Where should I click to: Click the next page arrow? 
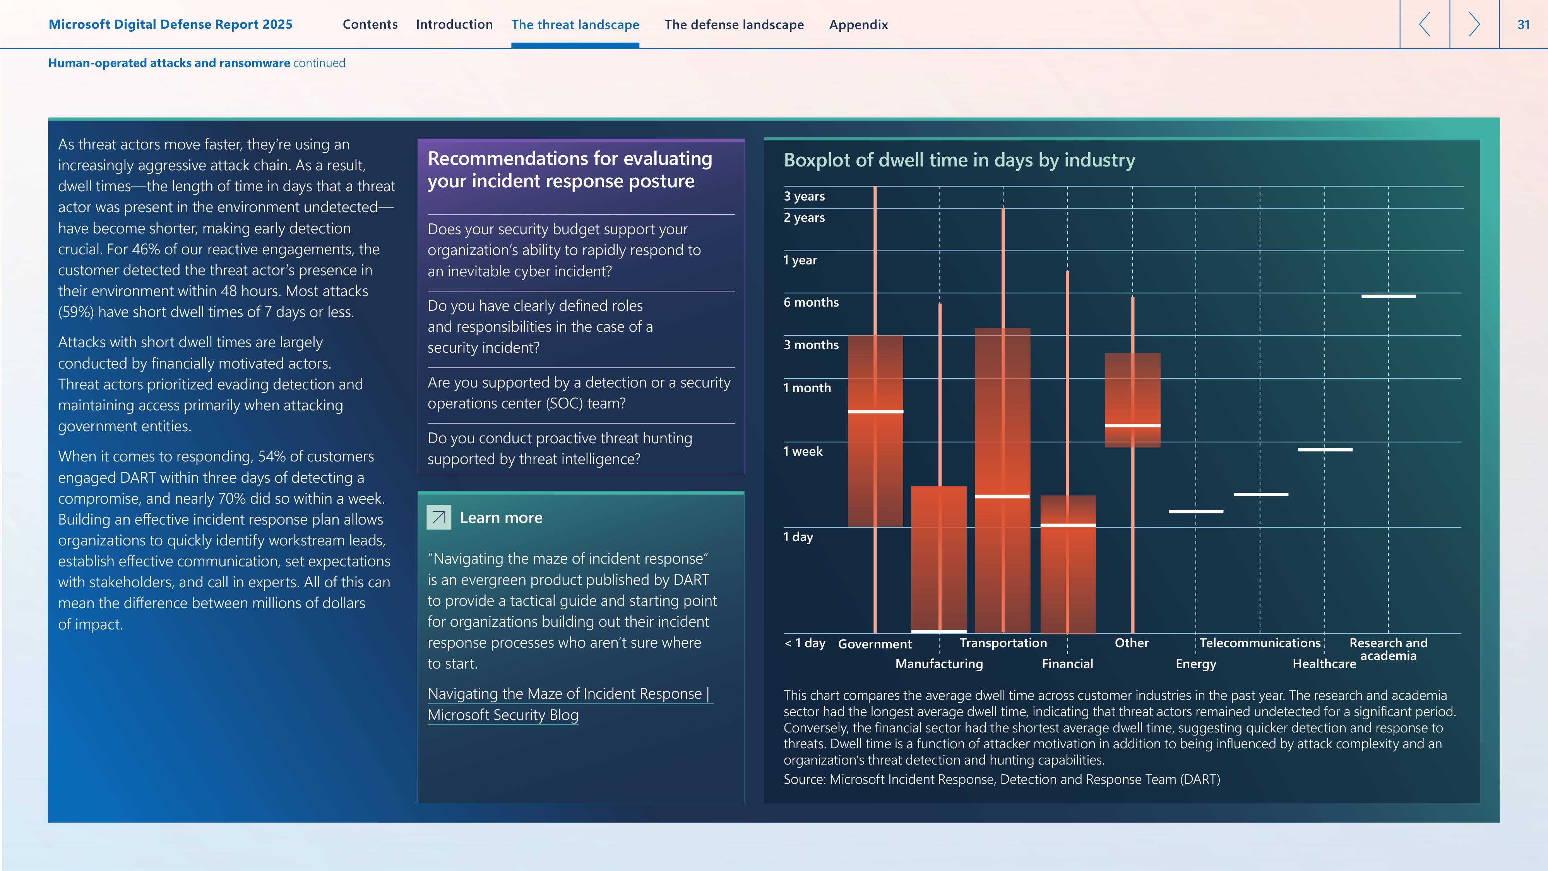click(x=1474, y=24)
